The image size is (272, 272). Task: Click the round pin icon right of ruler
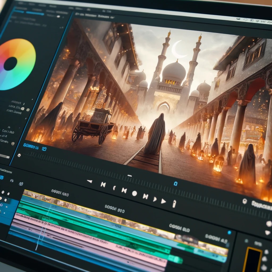[x=245, y=201]
